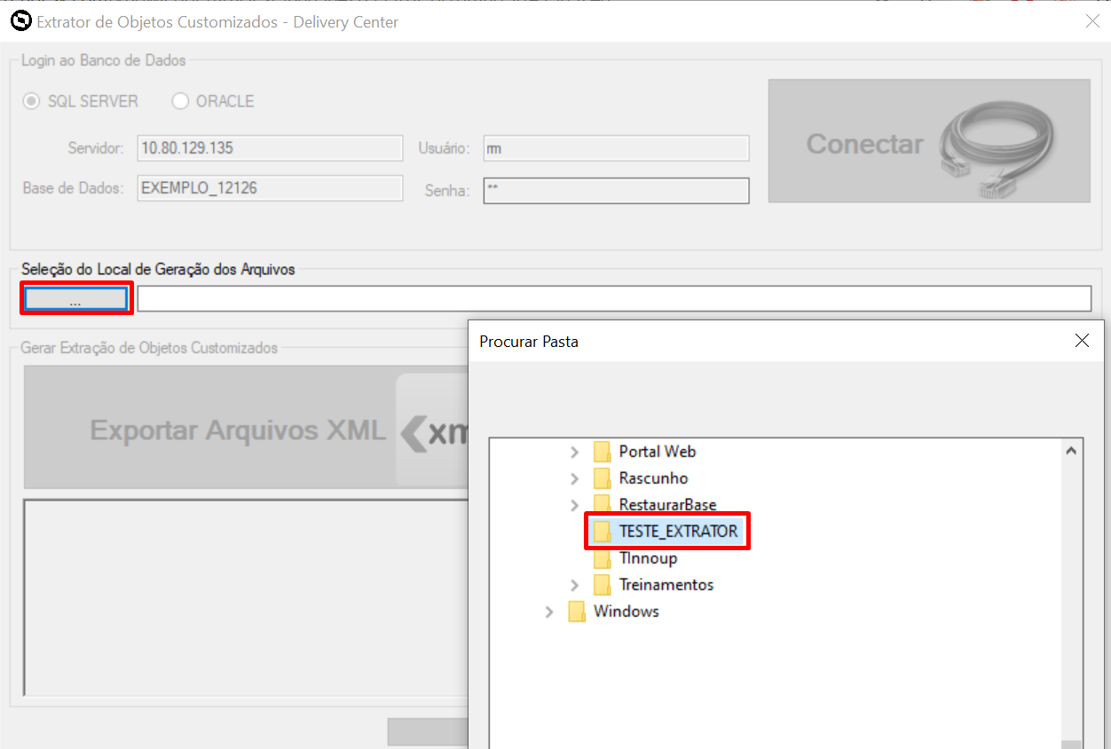This screenshot has height=749, width=1111.
Task: Select the ORACLE radio button
Action: point(180,101)
